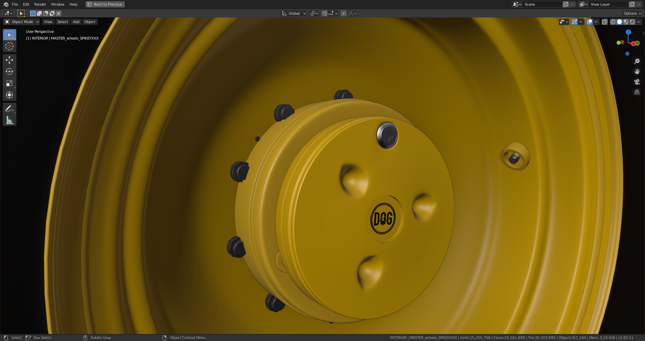Screen dimensions: 645x341
Task: Set selection mode to new selection
Action: coord(33,13)
